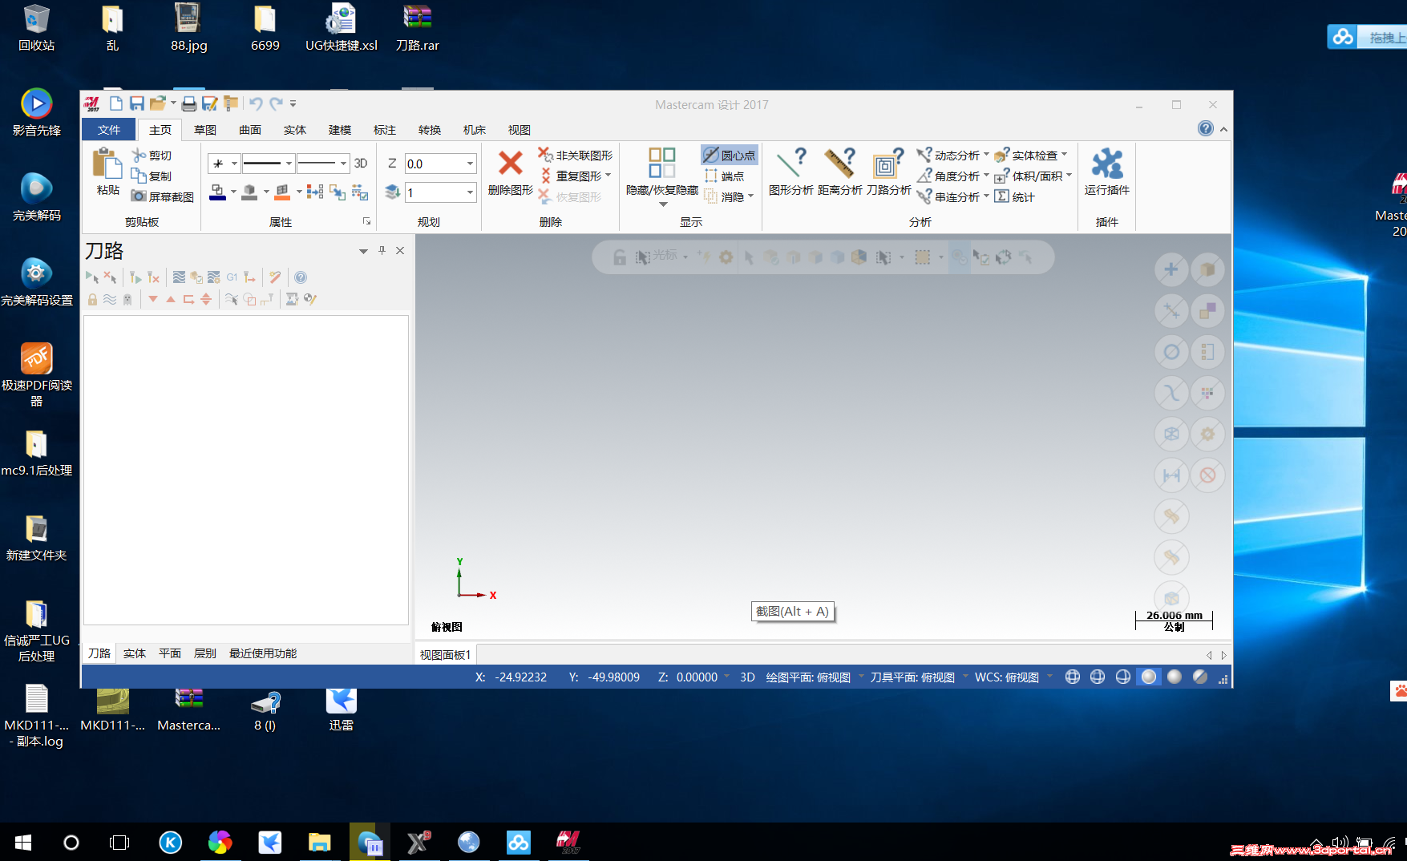Image resolution: width=1407 pixels, height=861 pixels.
Task: Open the line style dropdown in 属性 group
Action: pos(269,163)
